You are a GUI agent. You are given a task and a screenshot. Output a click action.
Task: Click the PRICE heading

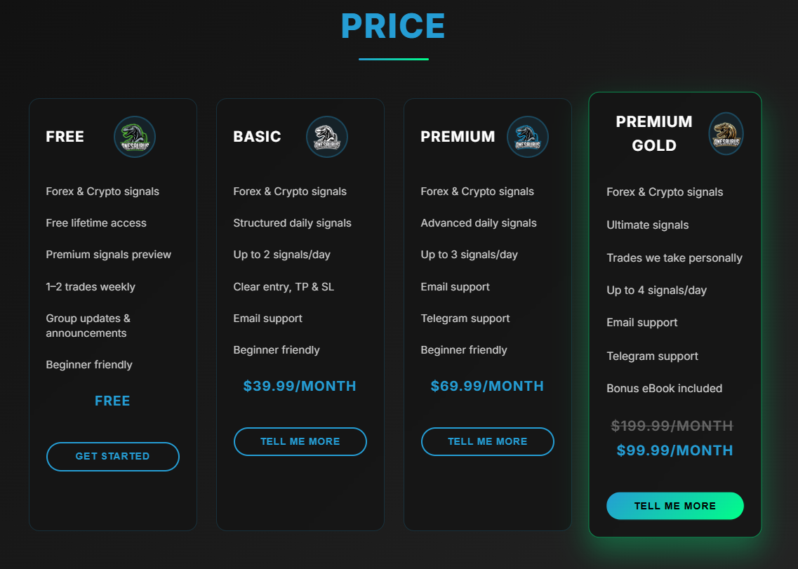[x=393, y=27]
